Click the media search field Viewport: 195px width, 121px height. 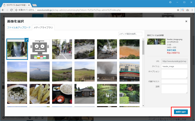[x=130, y=34]
